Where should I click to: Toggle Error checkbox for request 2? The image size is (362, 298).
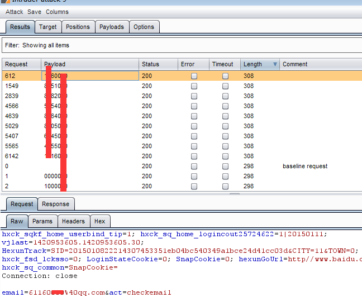[x=194, y=186]
